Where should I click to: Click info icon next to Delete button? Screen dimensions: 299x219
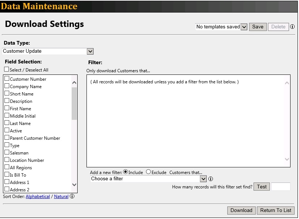coord(292,27)
